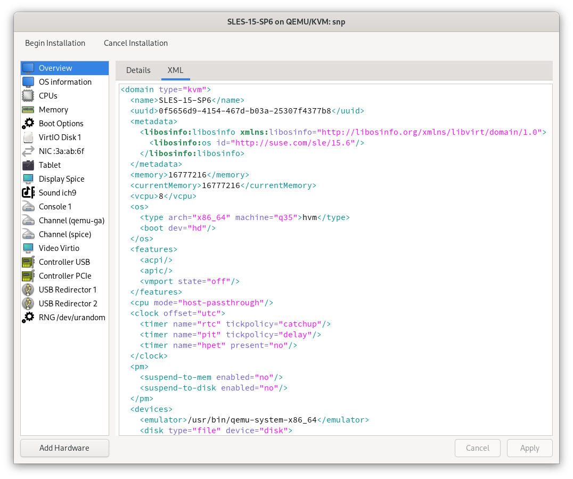Open the Memory configuration page

53,109
